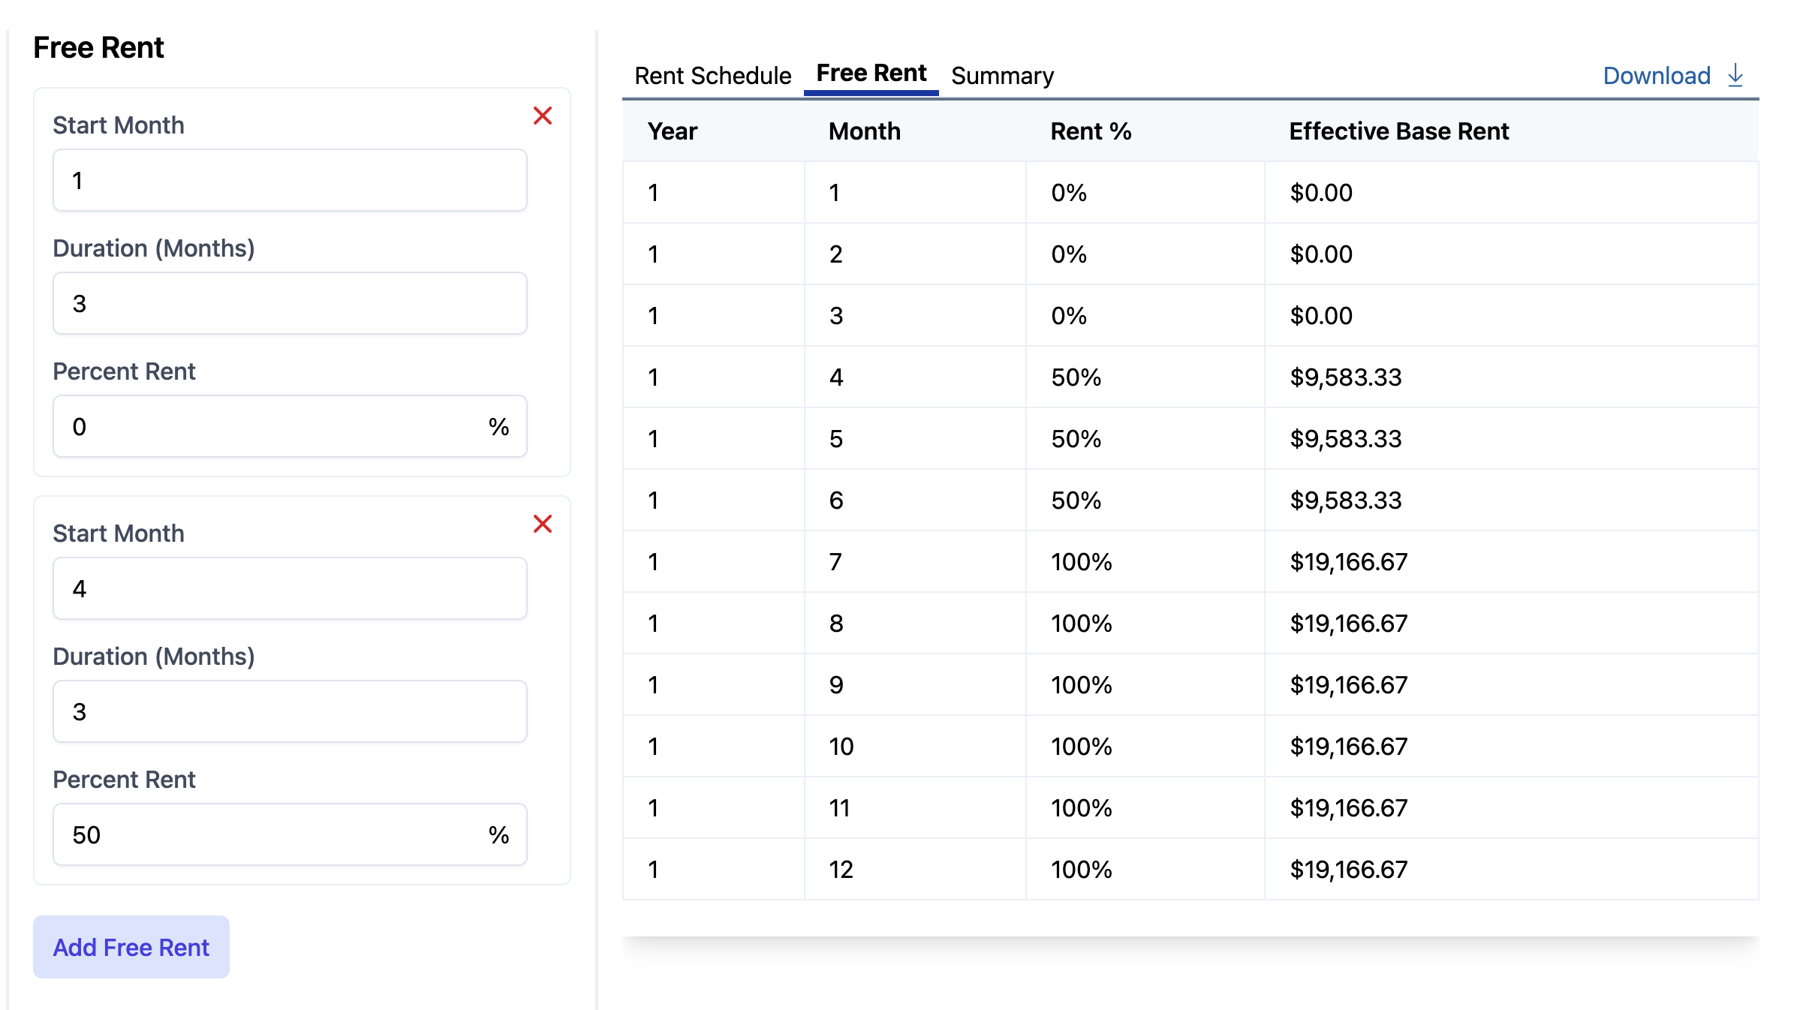
Task: Click the Free Rent page heading
Action: [x=98, y=47]
